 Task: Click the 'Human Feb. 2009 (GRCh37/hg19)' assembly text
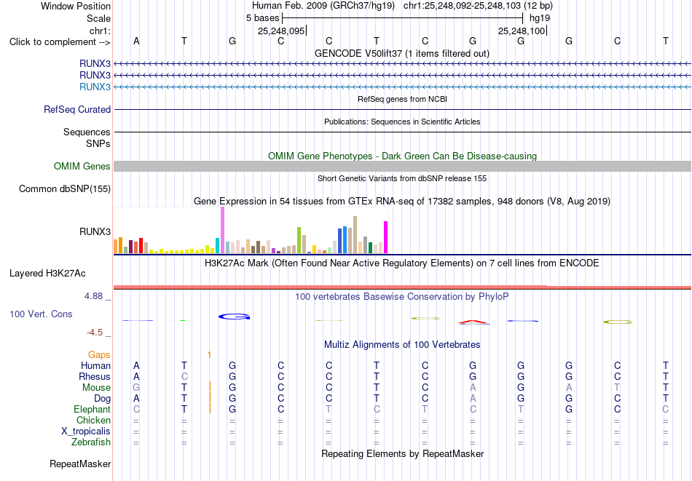coord(323,6)
